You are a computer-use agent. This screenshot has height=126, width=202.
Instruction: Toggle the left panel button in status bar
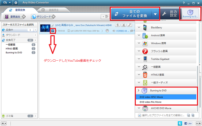click(4, 123)
